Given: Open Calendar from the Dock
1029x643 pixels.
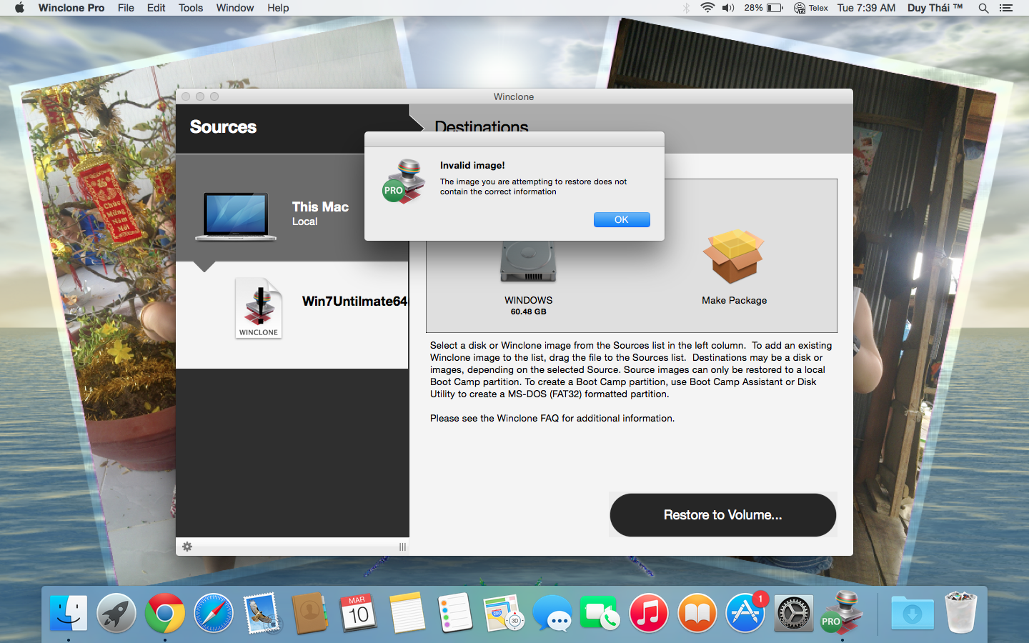Looking at the screenshot, I should [359, 613].
